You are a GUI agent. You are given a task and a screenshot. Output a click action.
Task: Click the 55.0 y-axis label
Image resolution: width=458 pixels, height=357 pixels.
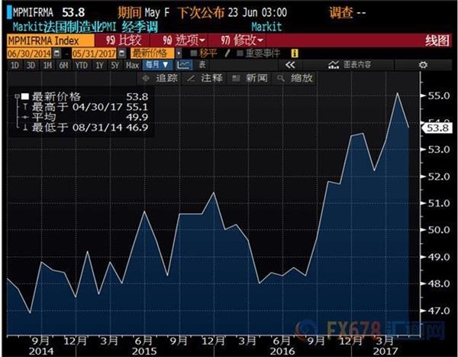click(x=439, y=96)
